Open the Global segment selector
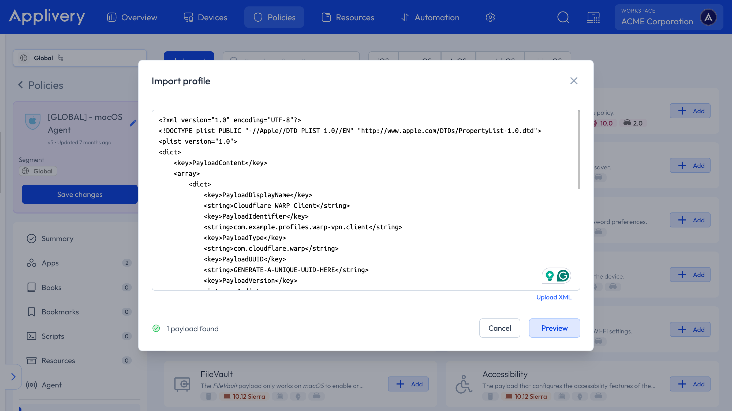Image resolution: width=732 pixels, height=411 pixels. pos(80,58)
